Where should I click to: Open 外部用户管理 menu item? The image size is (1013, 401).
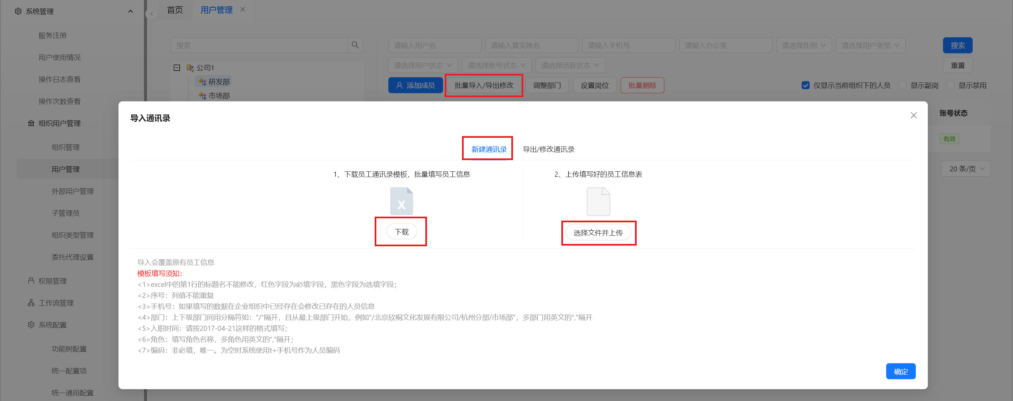(72, 191)
